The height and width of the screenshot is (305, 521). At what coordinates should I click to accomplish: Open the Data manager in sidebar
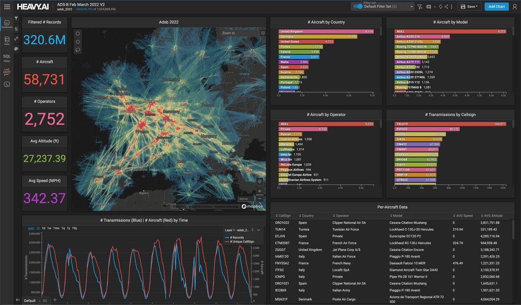(x=7, y=41)
